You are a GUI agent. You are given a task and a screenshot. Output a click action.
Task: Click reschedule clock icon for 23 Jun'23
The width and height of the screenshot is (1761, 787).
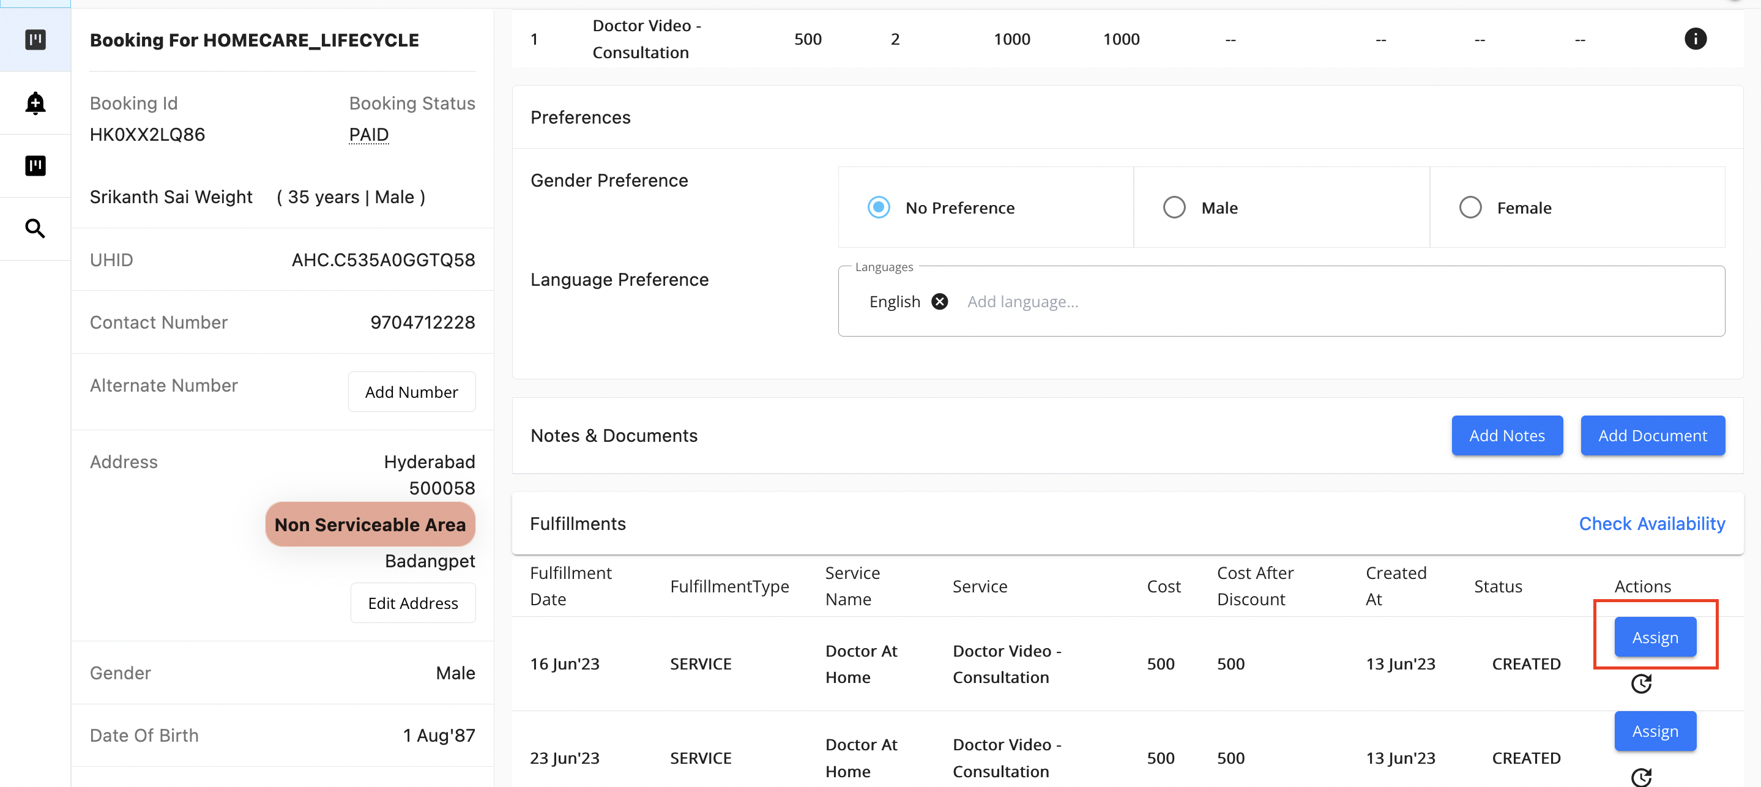tap(1640, 777)
